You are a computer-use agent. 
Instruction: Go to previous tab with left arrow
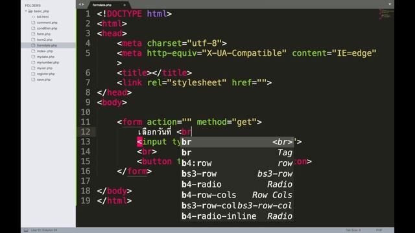tap(80, 5)
